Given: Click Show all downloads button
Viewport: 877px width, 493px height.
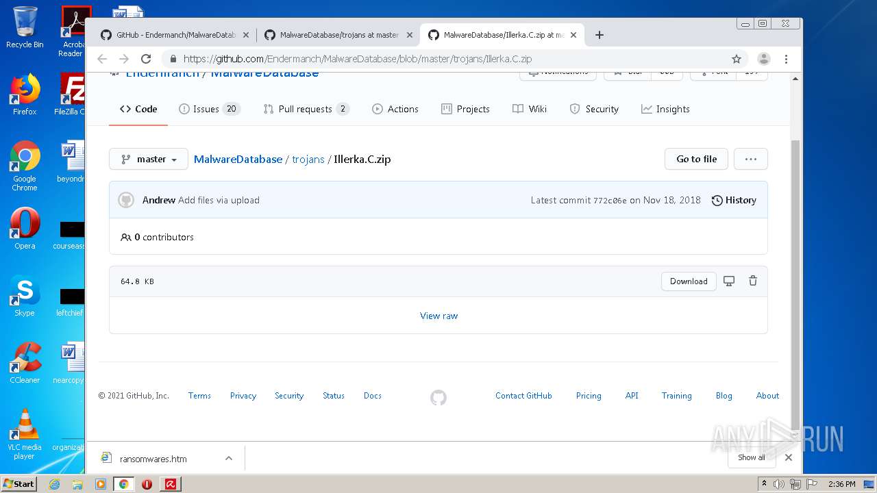Looking at the screenshot, I should (x=752, y=457).
